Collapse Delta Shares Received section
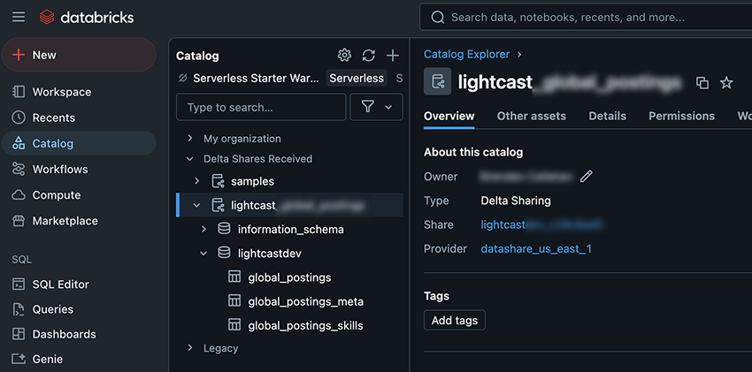 (x=190, y=158)
